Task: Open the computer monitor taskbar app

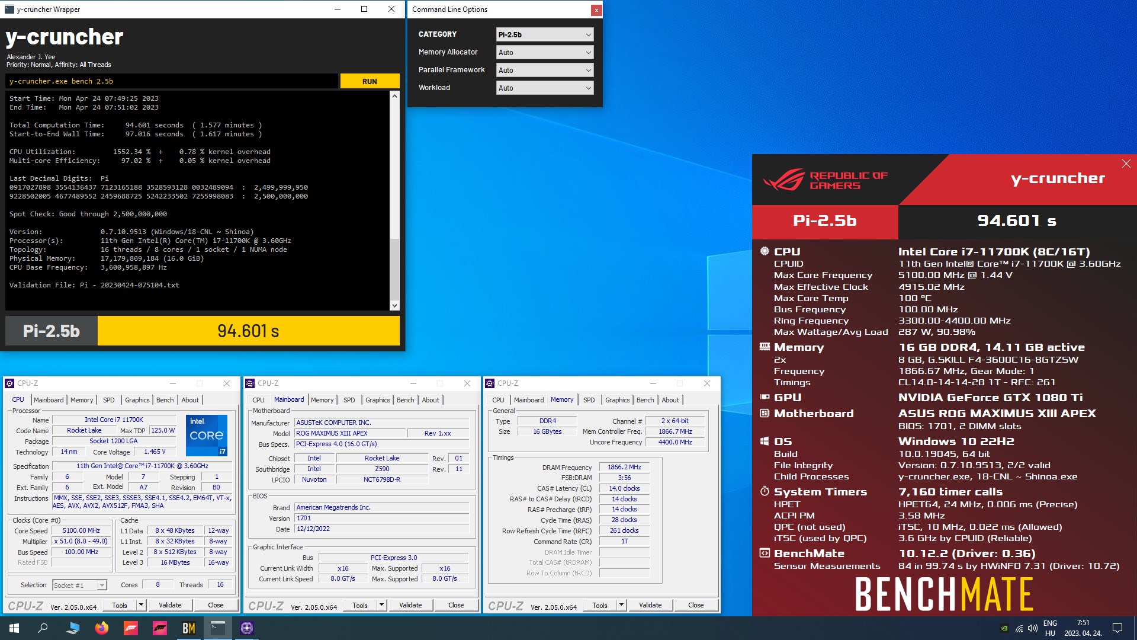Action: click(73, 628)
